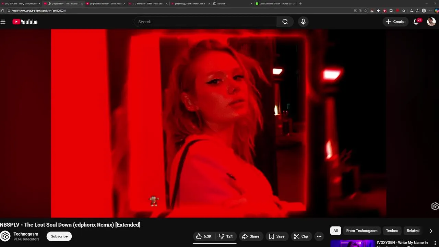Close the 50 Cent - Many Men tab
Screen dimensions: 439x247
click(39, 3)
